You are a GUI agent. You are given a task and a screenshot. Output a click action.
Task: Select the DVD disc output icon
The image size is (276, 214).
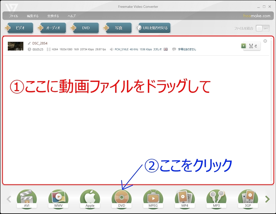click(x=122, y=199)
